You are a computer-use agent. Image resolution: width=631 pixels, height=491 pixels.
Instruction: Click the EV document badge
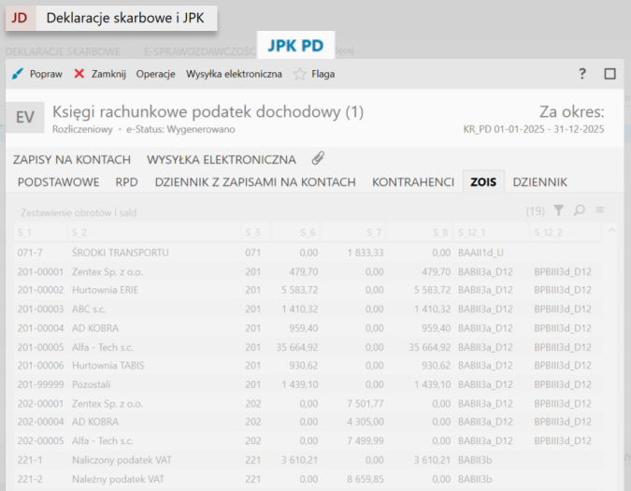pos(27,118)
